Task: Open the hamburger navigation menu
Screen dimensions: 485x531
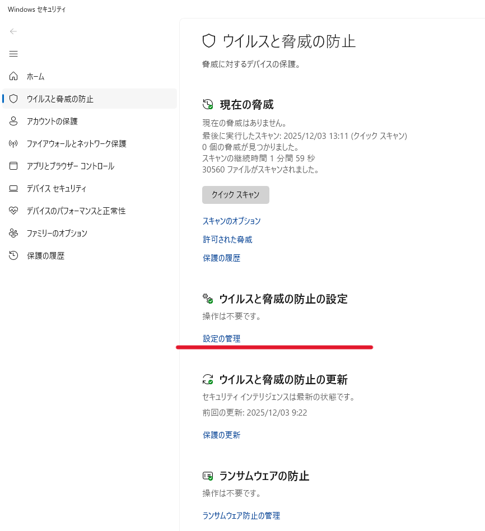Action: pos(13,54)
